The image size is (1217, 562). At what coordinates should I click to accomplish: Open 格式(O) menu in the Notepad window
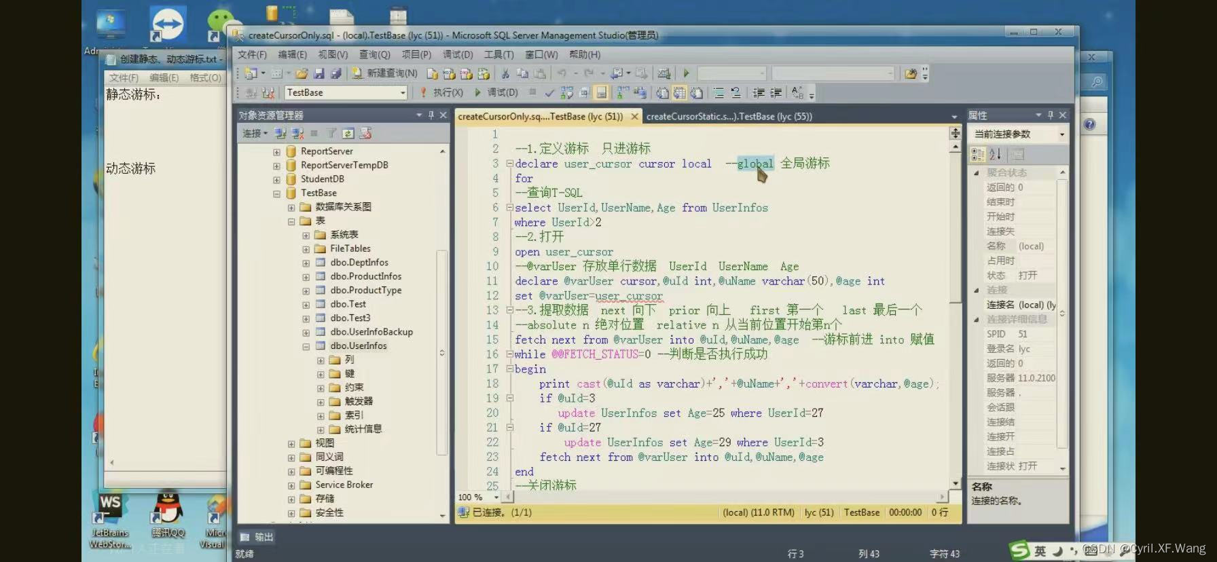[x=205, y=78]
